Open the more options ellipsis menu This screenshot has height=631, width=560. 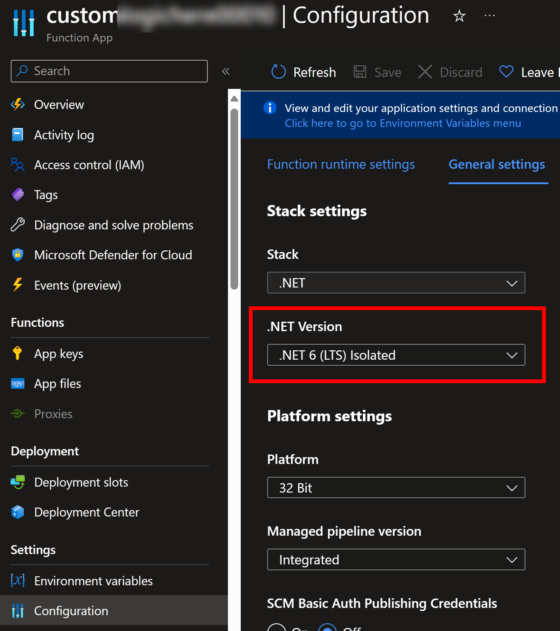490,16
